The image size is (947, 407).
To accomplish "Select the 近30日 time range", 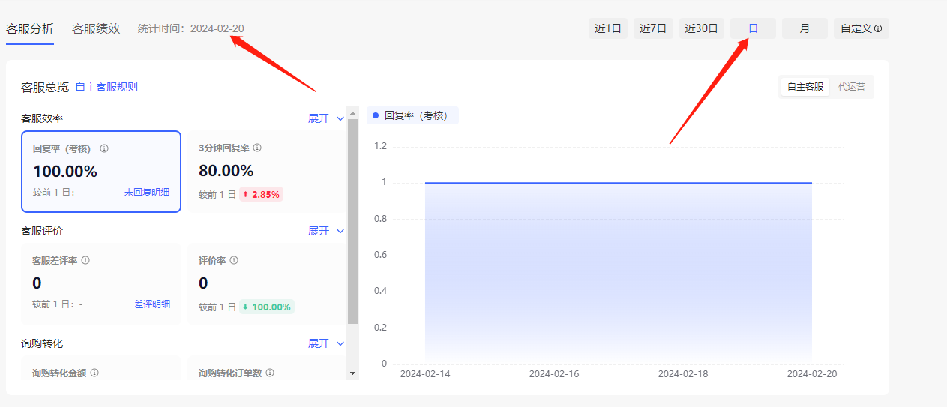I will coord(702,28).
